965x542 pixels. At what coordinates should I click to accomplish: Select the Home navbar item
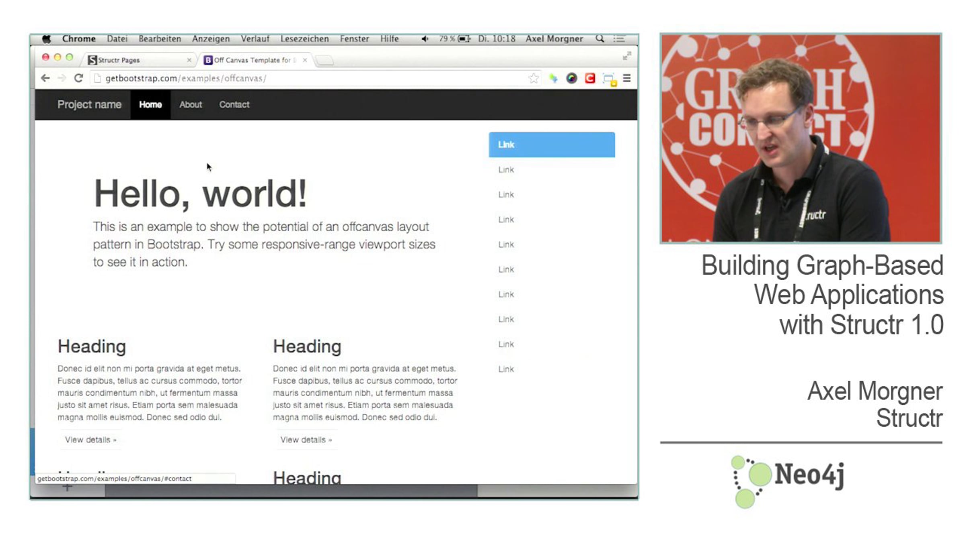150,105
